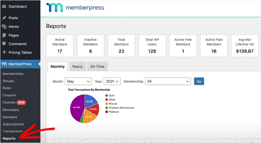This screenshot has width=261, height=143.
Task: Click the Posts pushpin icon
Action: pos(4,18)
